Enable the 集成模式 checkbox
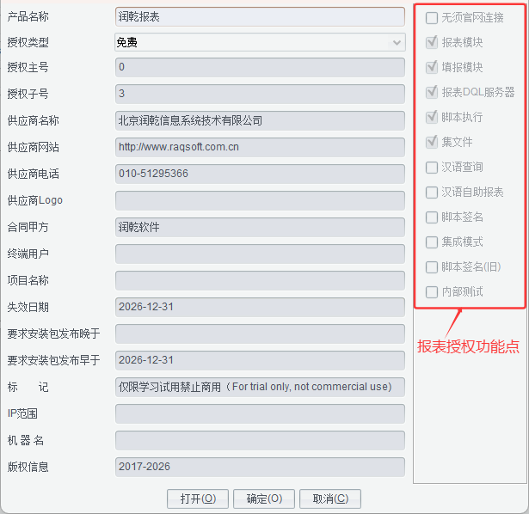The width and height of the screenshot is (529, 514). tap(432, 242)
